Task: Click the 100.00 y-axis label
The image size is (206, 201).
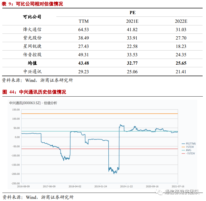Action: coord(16,119)
